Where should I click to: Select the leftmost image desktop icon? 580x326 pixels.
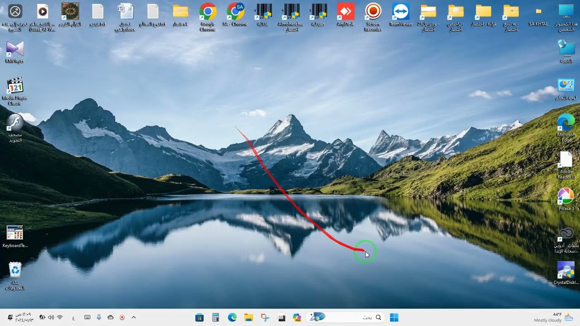(x=15, y=17)
